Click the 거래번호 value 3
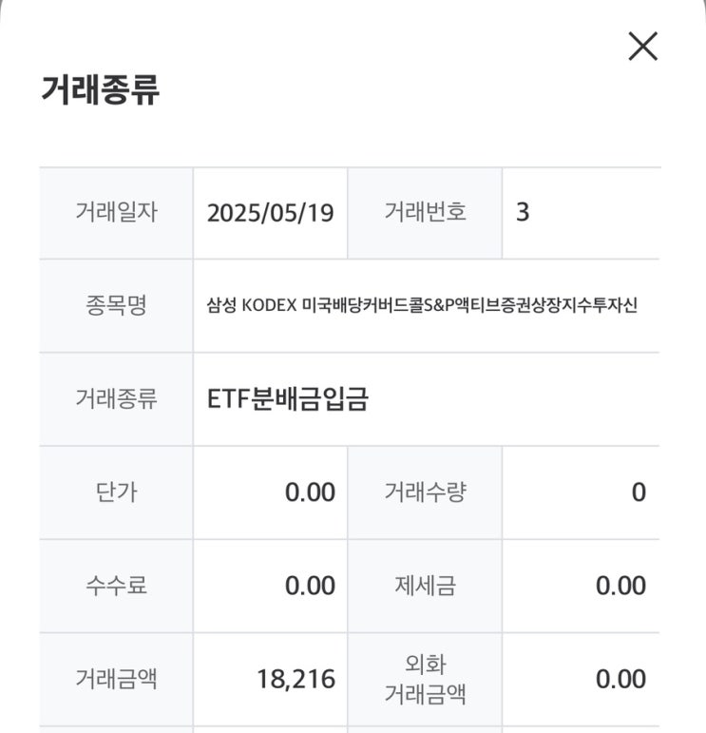This screenshot has width=706, height=733. tap(523, 212)
